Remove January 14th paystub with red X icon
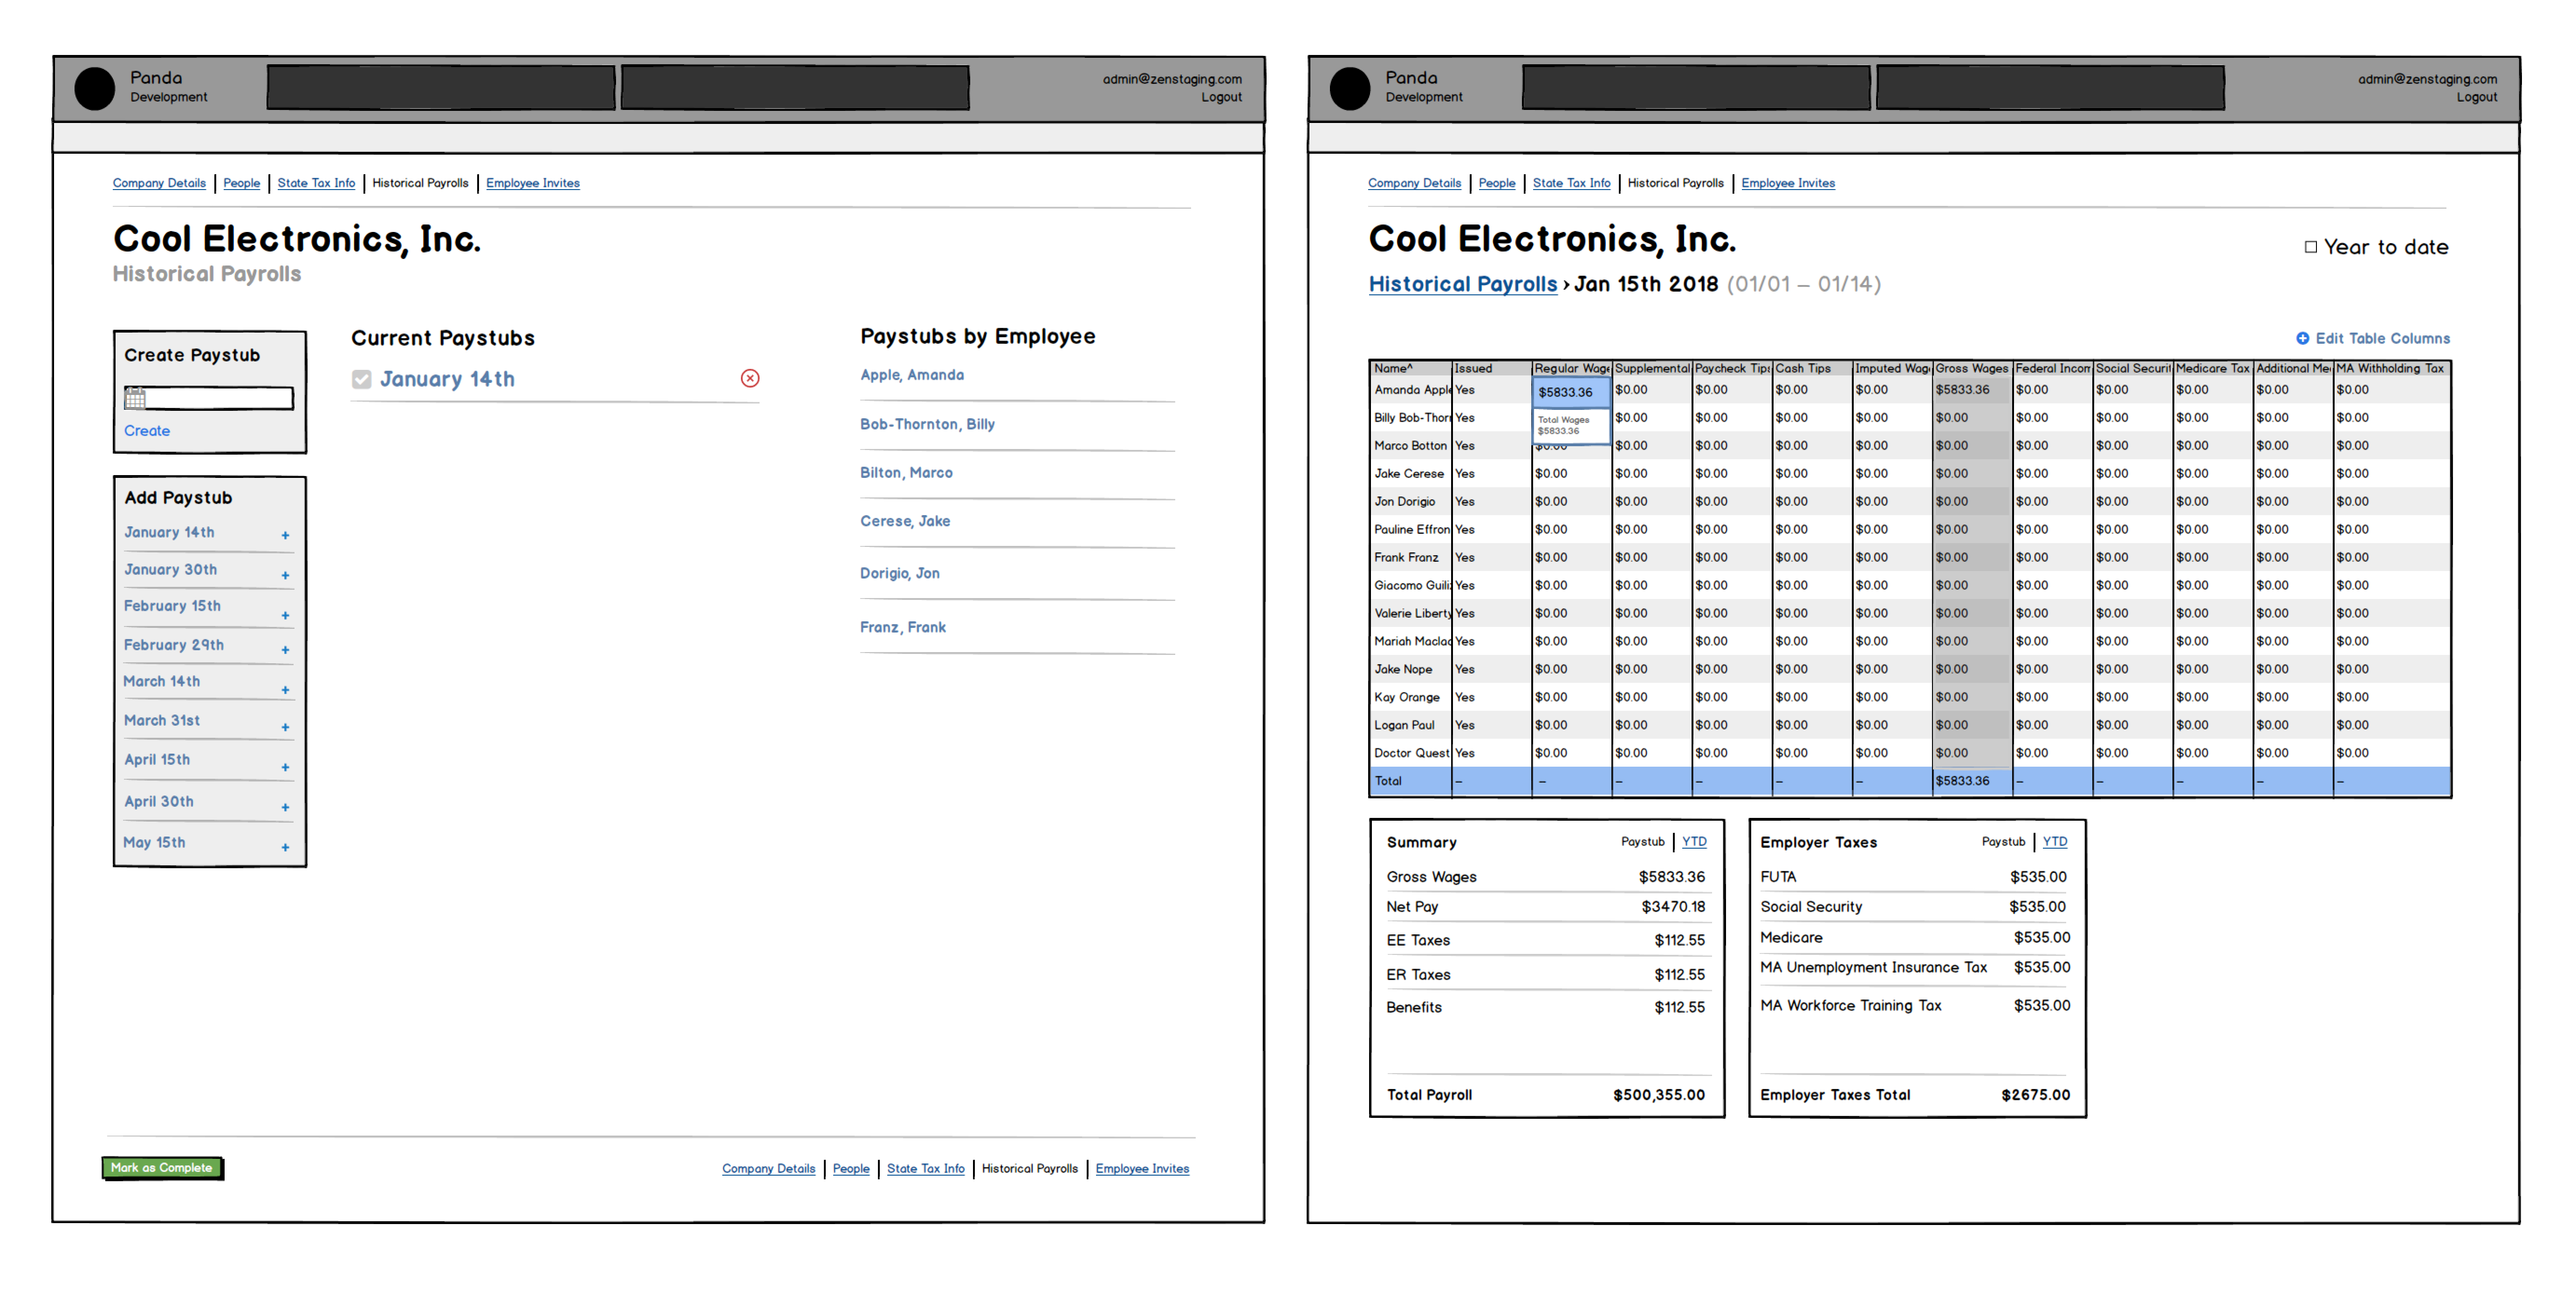 [x=750, y=378]
